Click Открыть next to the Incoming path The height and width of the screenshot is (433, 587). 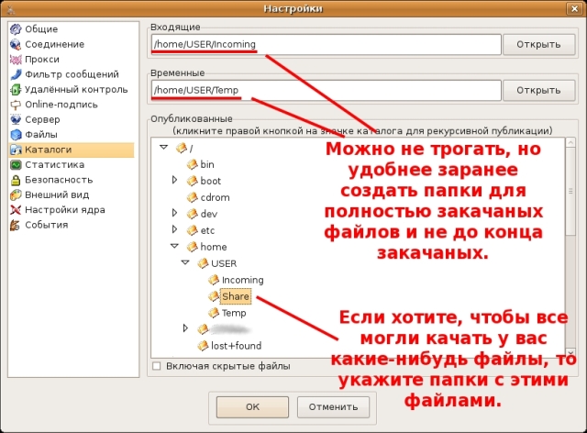coord(538,44)
